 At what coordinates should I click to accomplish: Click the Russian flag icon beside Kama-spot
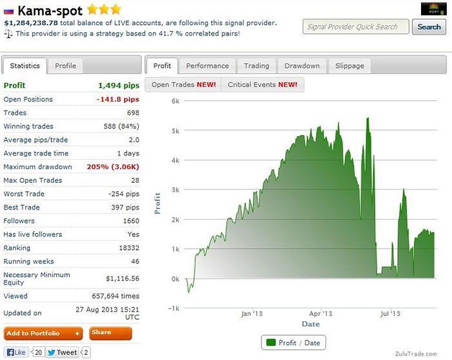coord(9,12)
